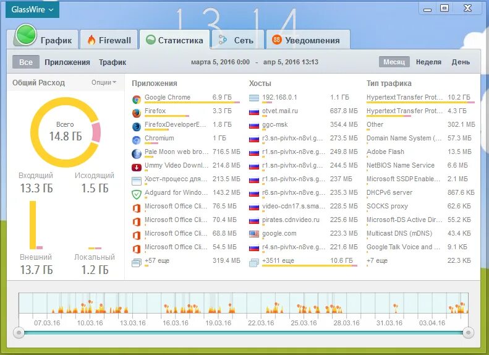489x355 pixels.
Task: Click the left timeline range handle
Action: pyautogui.click(x=19, y=333)
